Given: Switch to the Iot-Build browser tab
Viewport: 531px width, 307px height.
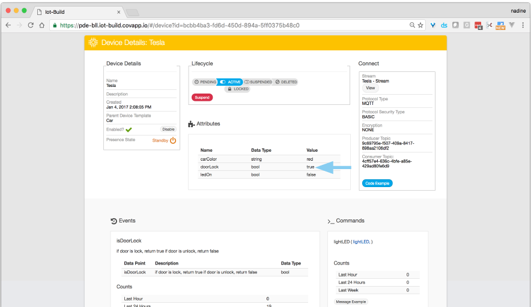Looking at the screenshot, I should tap(78, 11).
